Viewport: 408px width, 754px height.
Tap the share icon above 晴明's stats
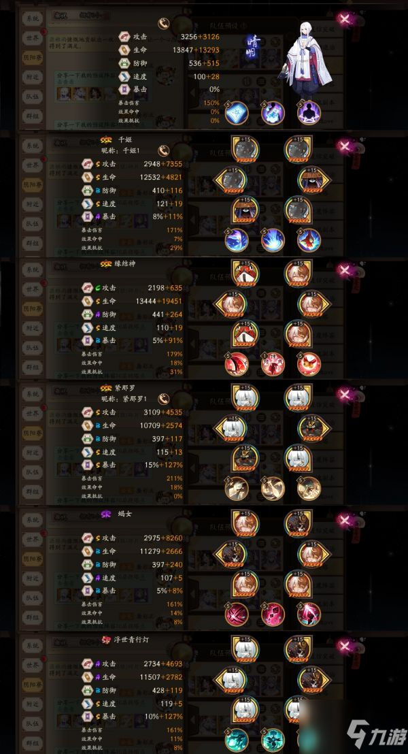(165, 22)
